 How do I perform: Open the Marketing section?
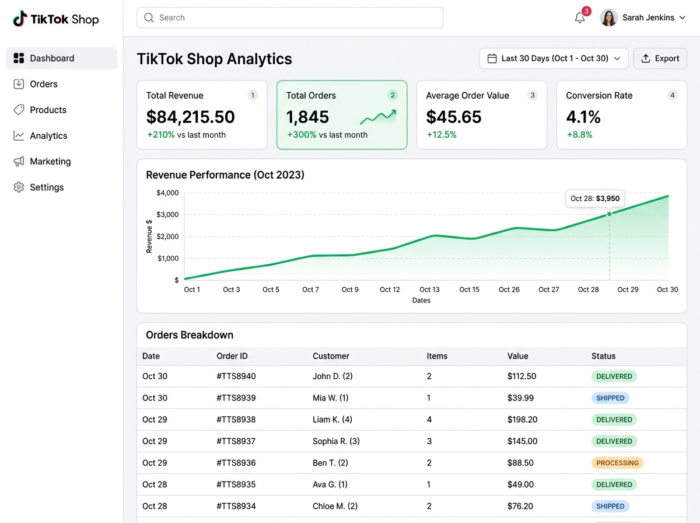(x=62, y=161)
